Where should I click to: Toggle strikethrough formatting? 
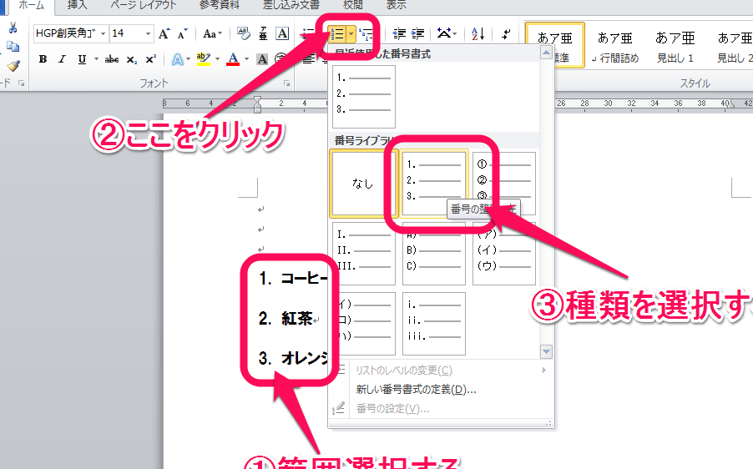click(111, 59)
